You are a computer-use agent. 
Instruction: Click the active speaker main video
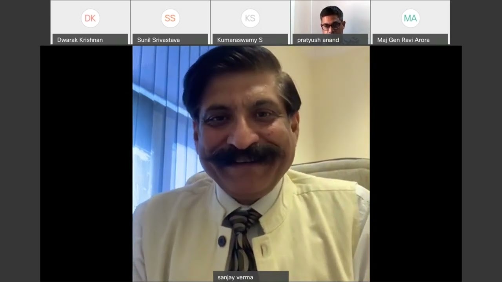coord(251,164)
